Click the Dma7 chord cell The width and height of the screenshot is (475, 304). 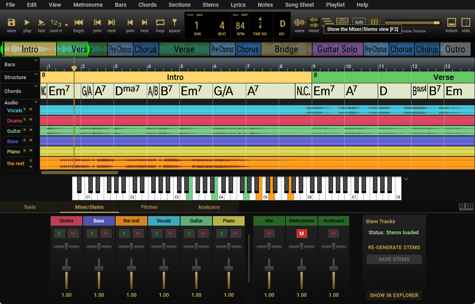[130, 91]
